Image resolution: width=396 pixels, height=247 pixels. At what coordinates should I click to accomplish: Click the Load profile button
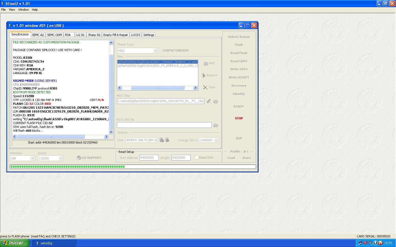(231, 158)
